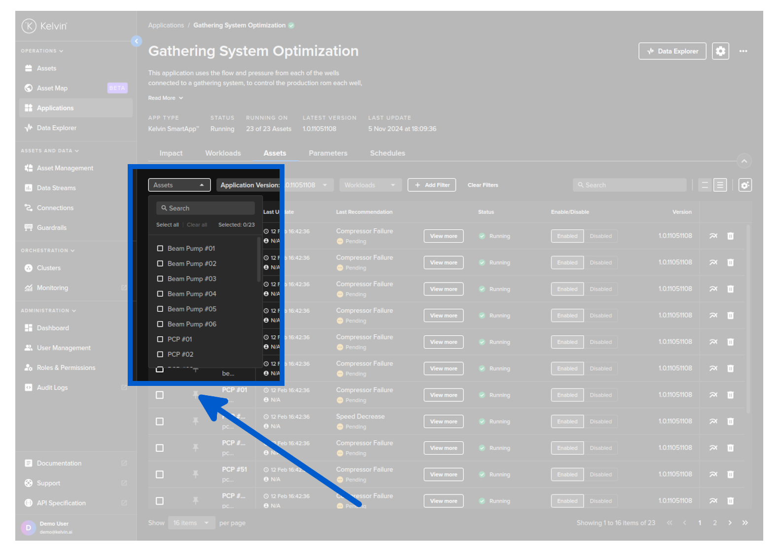Screen dimensions: 779x552
Task: Check the Beam Pump #01 checkbox
Action: 160,248
